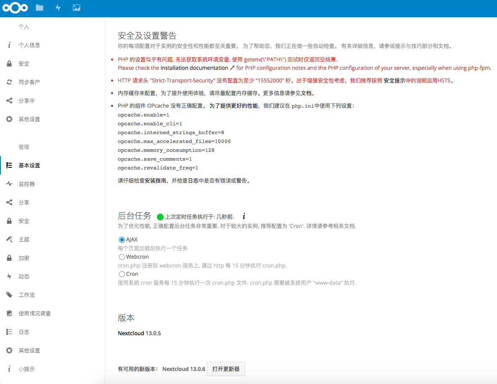Image resolution: width=497 pixels, height=384 pixels.
Task: Click the 版本 heading
Action: (126, 318)
